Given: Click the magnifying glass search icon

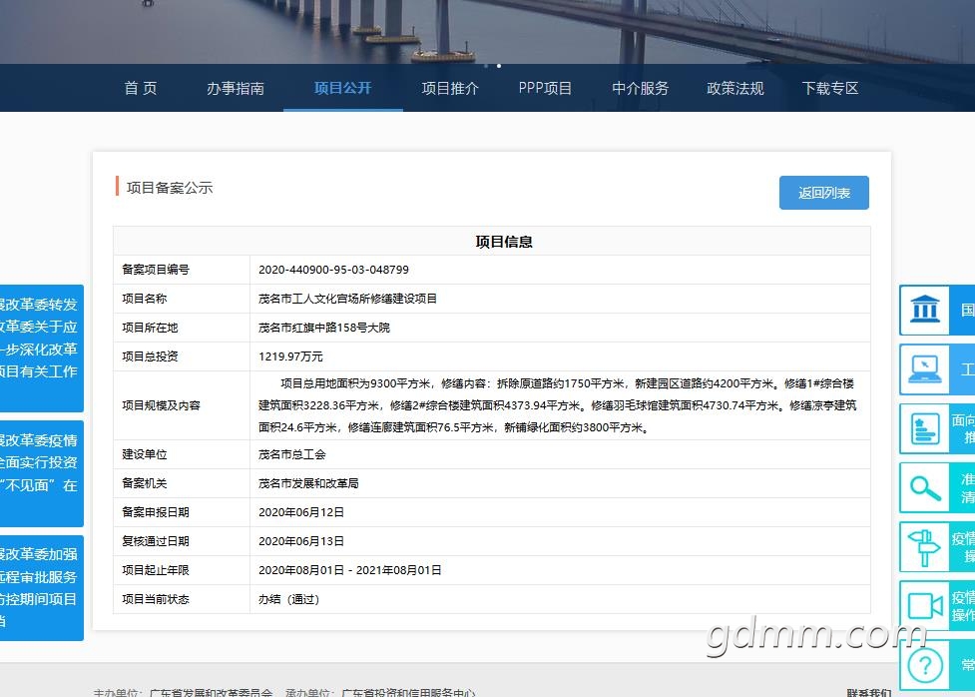Looking at the screenshot, I should point(925,488).
